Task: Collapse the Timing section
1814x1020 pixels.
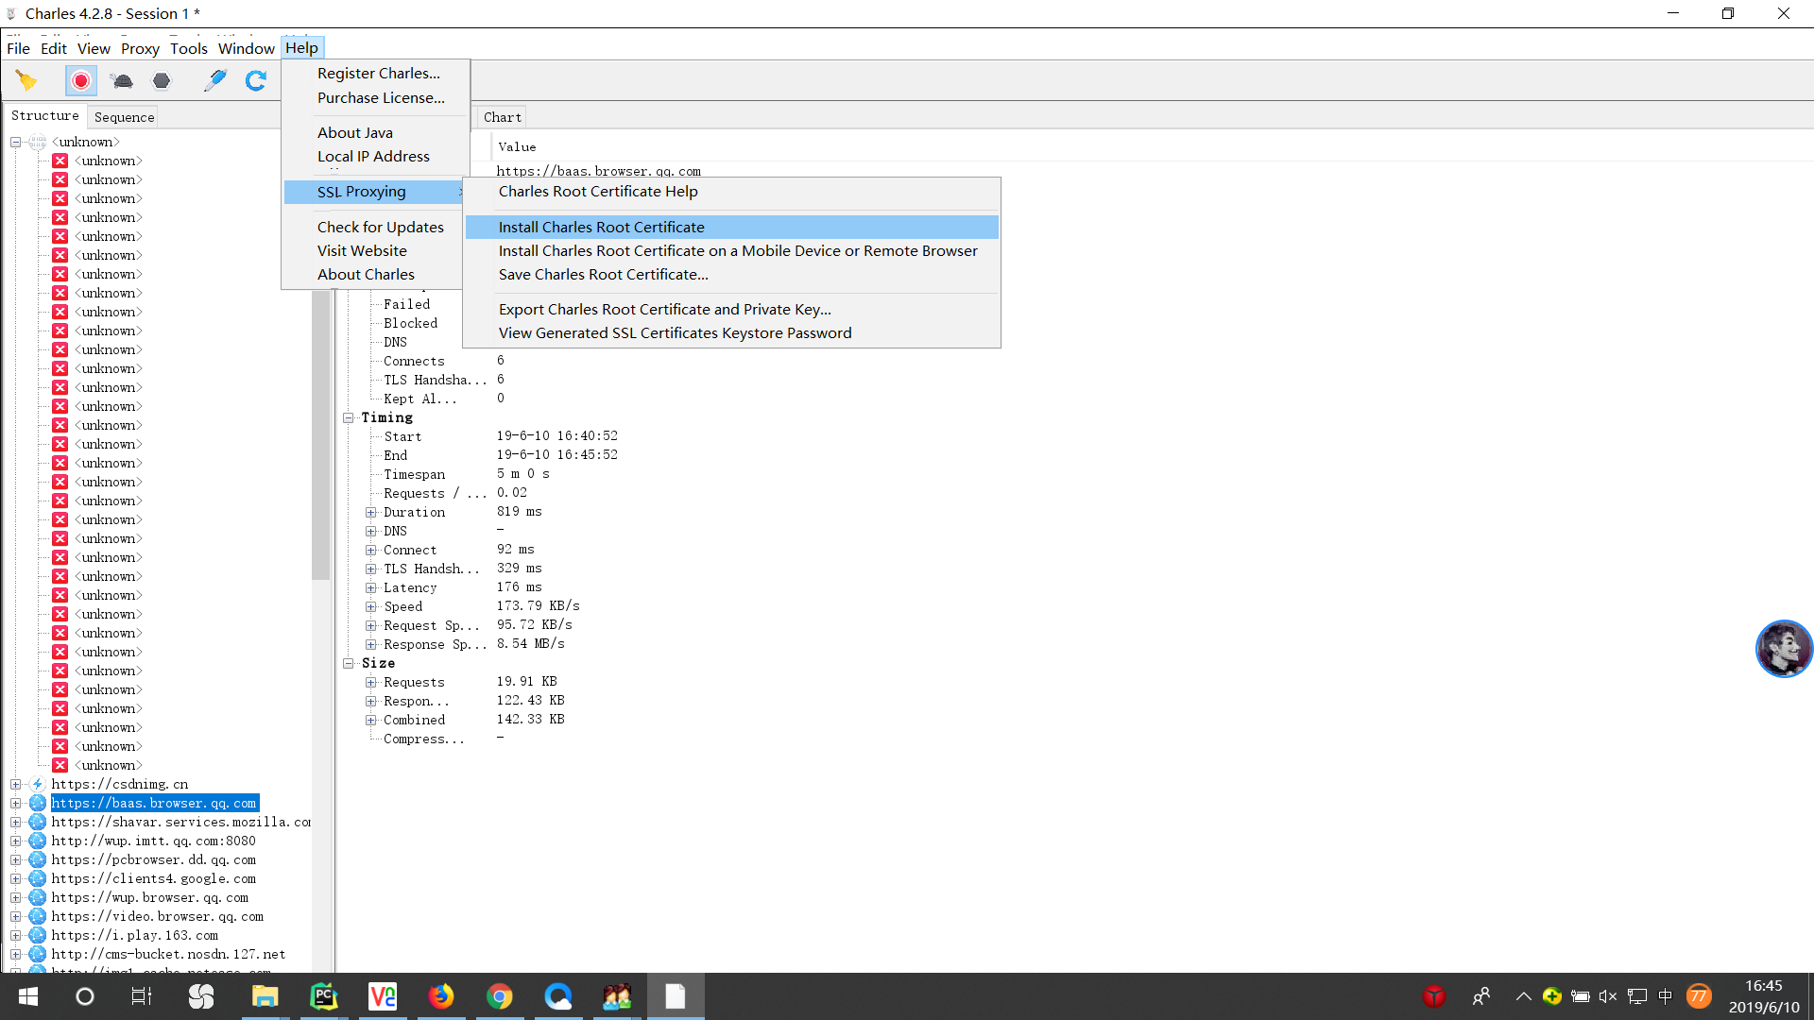Action: (349, 417)
